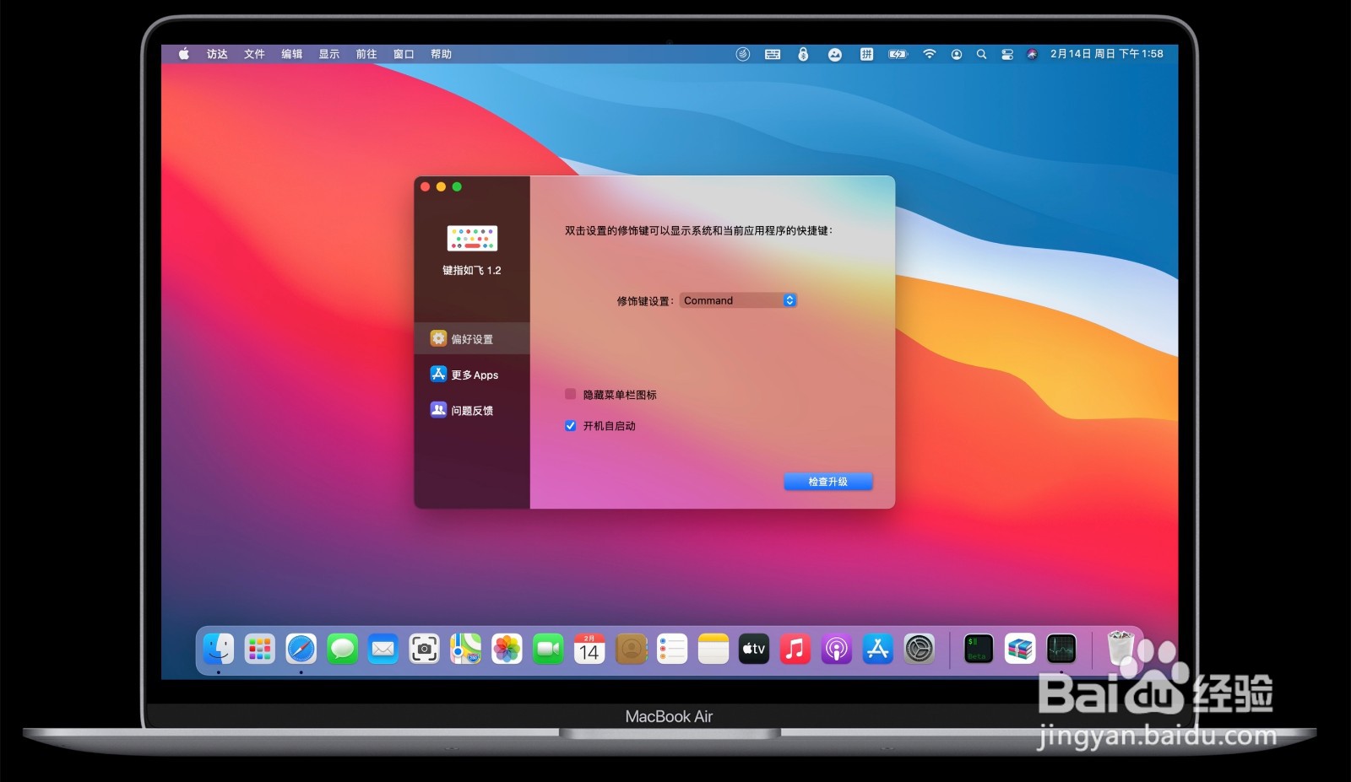The height and width of the screenshot is (782, 1351).
Task: Open the 访达 menu
Action: (217, 54)
